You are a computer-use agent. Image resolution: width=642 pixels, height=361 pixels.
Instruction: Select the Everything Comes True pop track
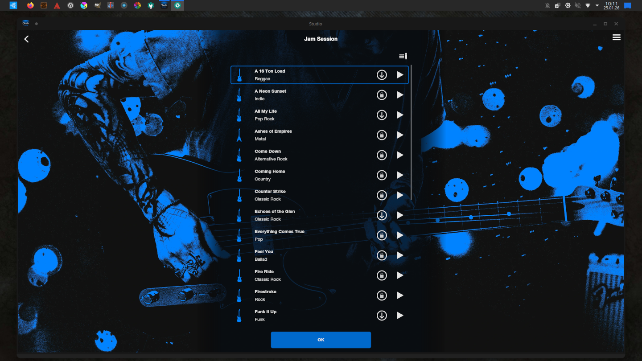[x=303, y=235]
